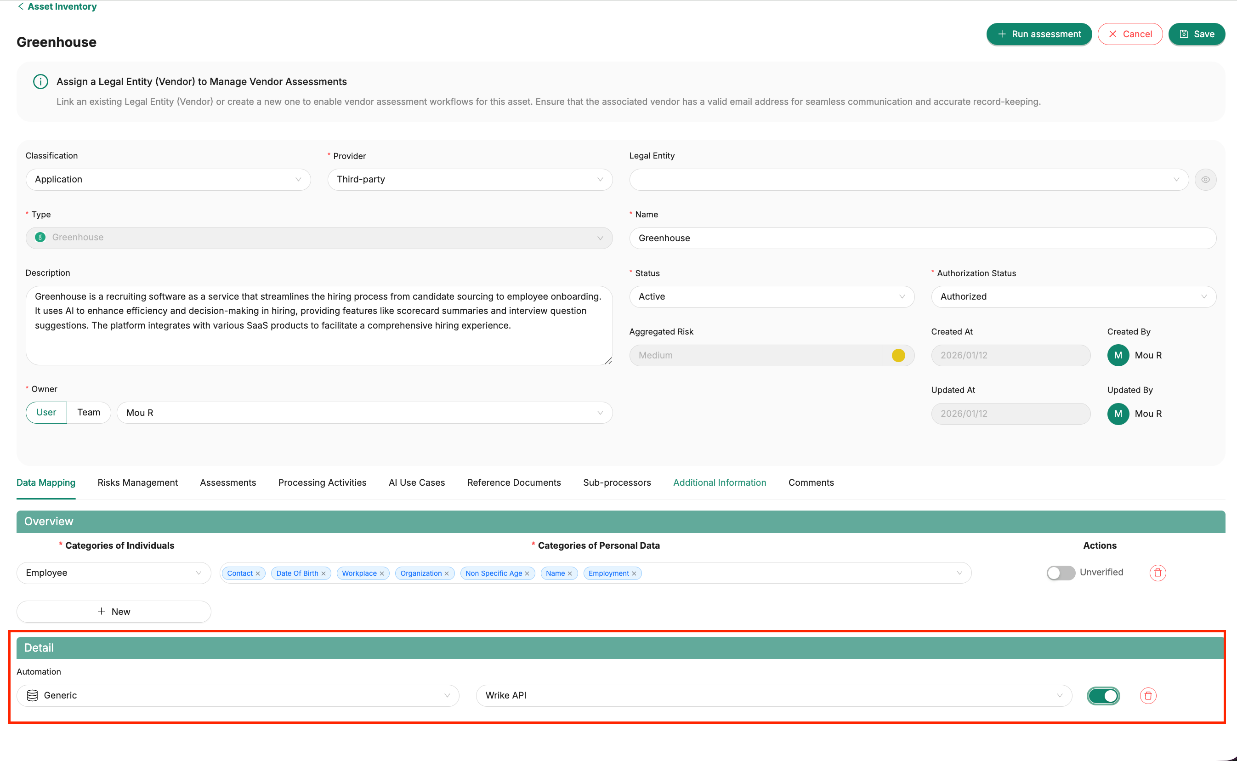
Task: Switch to the Risks Management tab
Action: pyautogui.click(x=137, y=483)
